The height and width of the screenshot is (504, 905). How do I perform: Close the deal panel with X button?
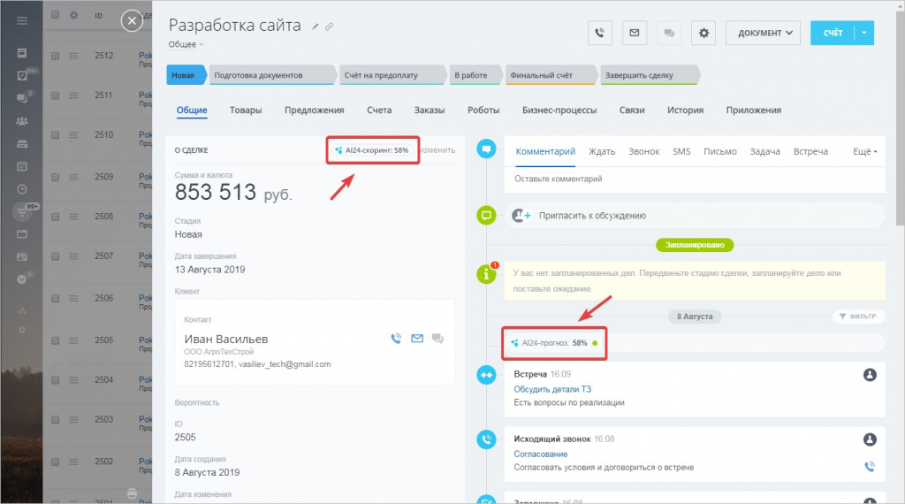(x=132, y=20)
